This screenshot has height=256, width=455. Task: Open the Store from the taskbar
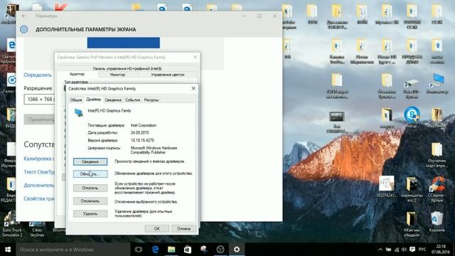pos(188,250)
